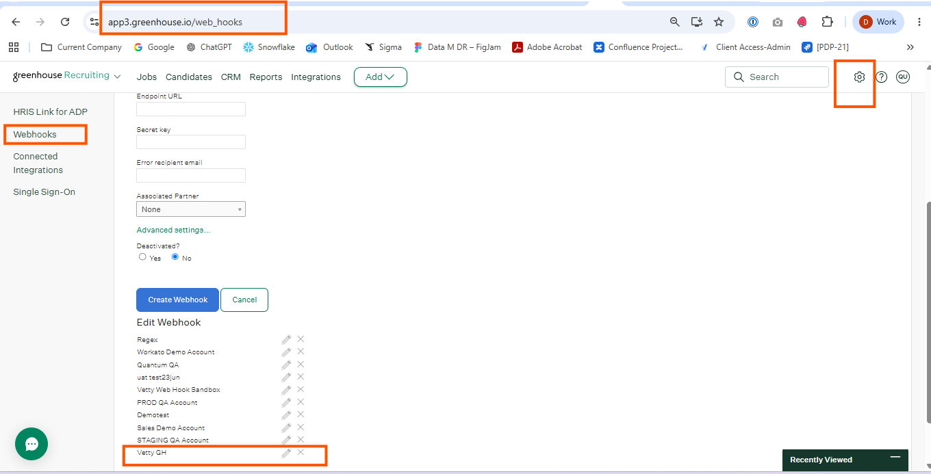Open the Chrome apps grid icon
The height and width of the screenshot is (474, 931).
click(x=13, y=47)
